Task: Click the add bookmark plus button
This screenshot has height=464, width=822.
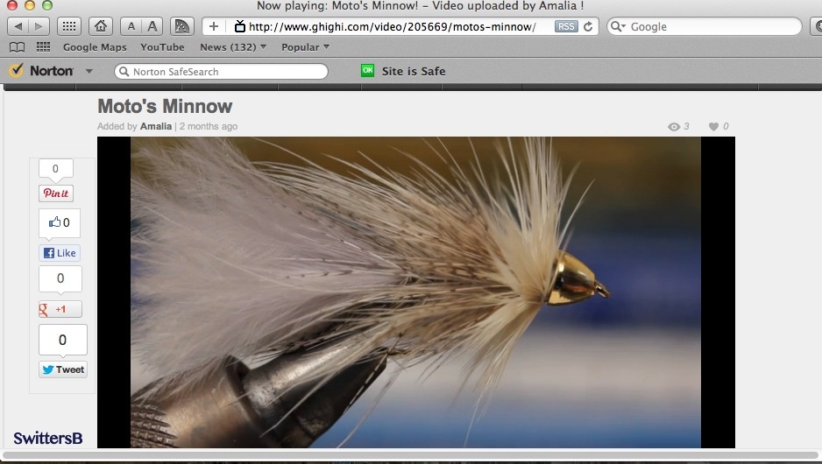Action: coord(214,26)
